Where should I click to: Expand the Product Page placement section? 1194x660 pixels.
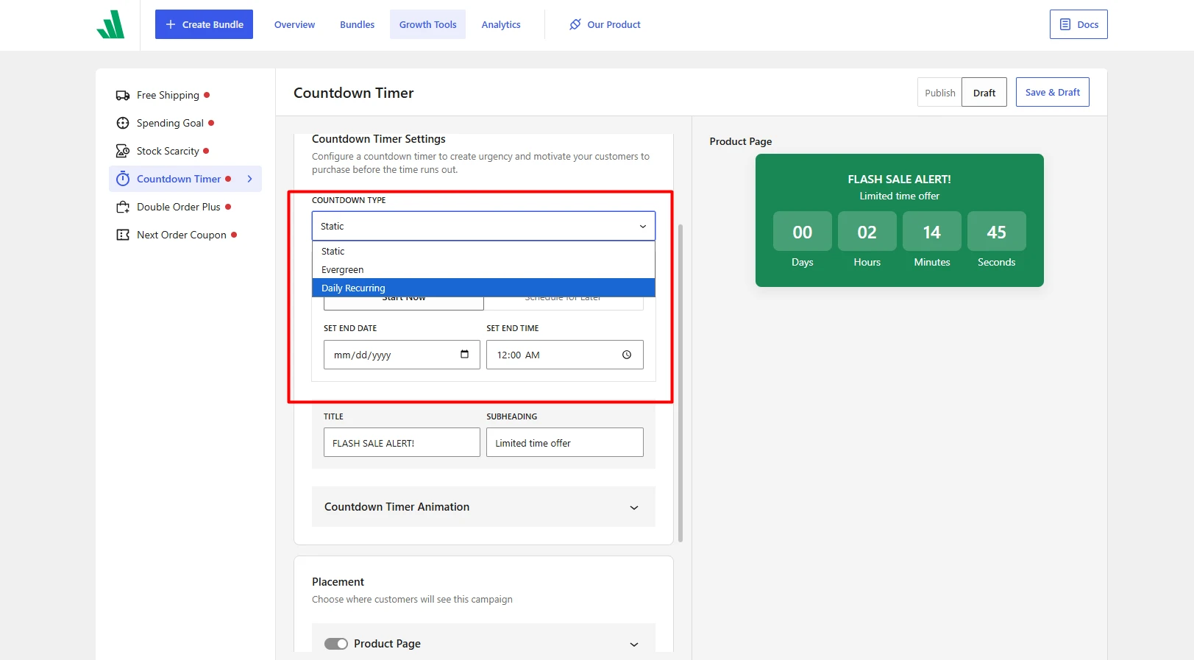click(x=483, y=644)
